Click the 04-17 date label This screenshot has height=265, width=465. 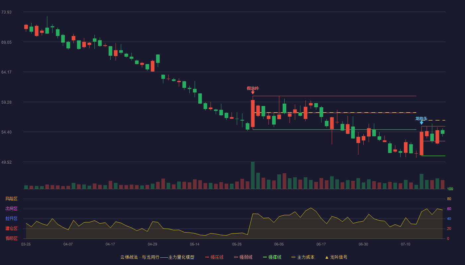[110, 244]
